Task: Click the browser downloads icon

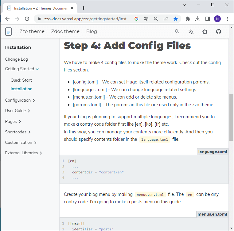Action: (x=198, y=19)
